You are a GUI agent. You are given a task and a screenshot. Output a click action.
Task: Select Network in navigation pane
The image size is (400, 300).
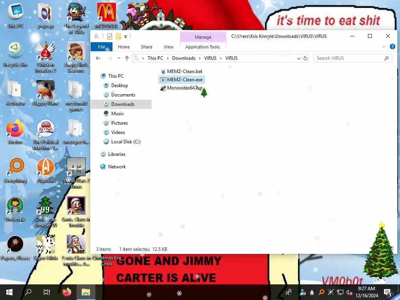pyautogui.click(x=117, y=167)
